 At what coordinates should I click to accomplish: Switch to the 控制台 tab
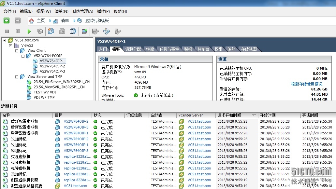click(203, 49)
